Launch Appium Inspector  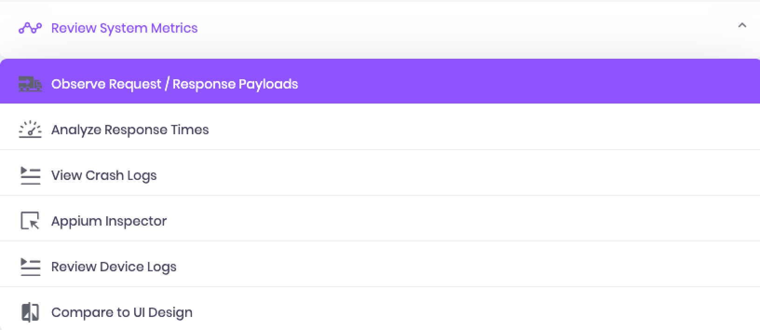pyautogui.click(x=380, y=219)
